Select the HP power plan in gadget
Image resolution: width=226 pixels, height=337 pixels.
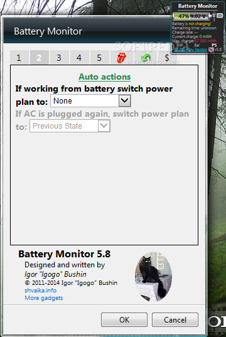[181, 45]
